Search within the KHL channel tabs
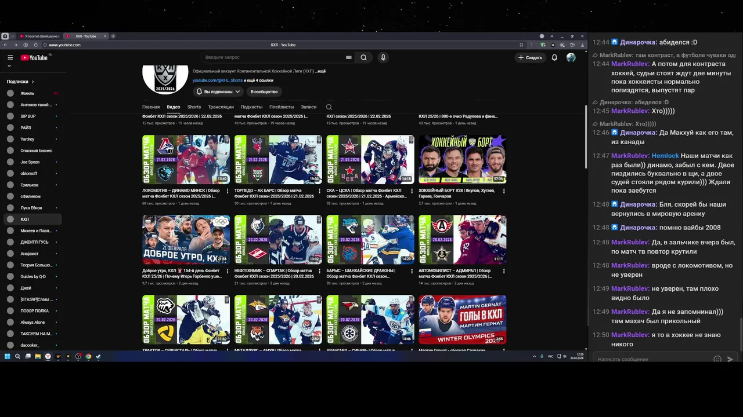Viewport: 743px width, 417px height. tap(329, 107)
